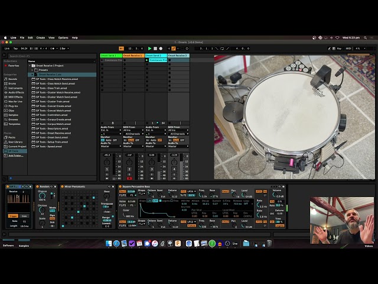Click Add Folder in Places
The width and height of the screenshot is (378, 284).
[x=16, y=156]
